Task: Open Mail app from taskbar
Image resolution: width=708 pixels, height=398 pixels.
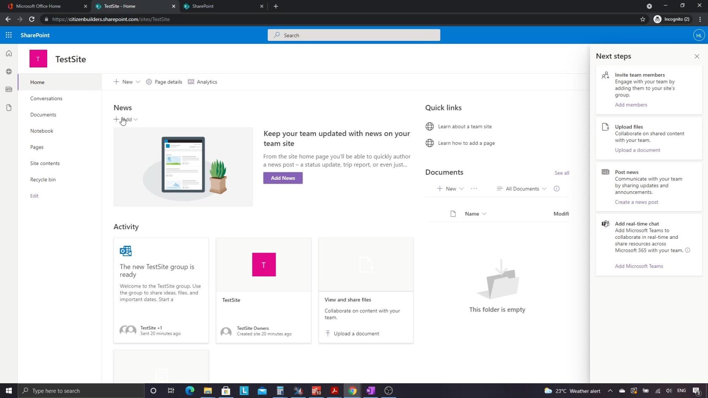Action: point(262,391)
